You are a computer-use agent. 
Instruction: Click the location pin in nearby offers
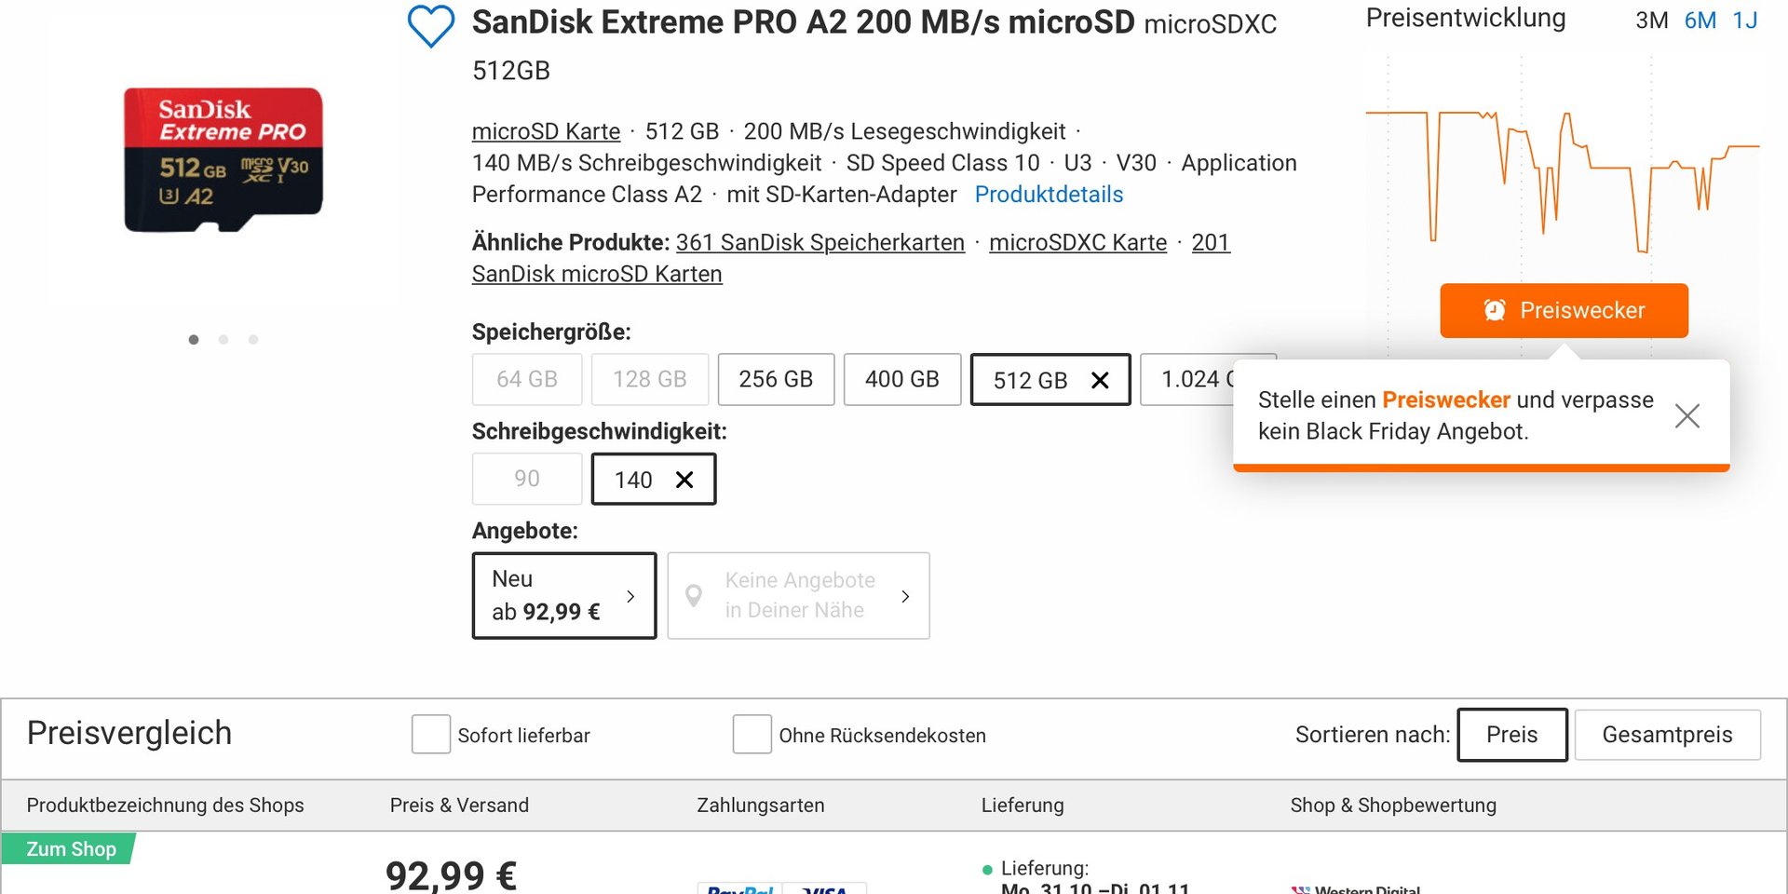pyautogui.click(x=694, y=596)
